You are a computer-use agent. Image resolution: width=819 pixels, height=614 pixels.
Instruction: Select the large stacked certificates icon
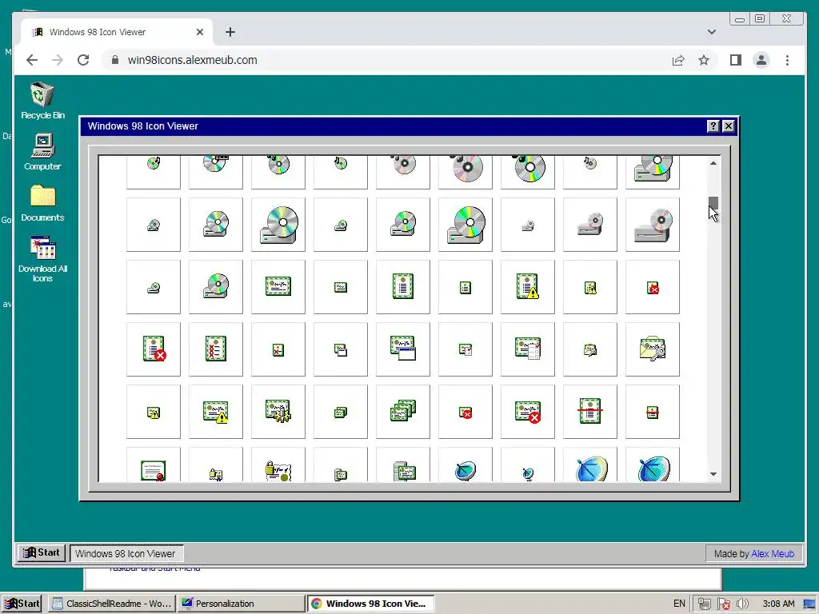[403, 412]
